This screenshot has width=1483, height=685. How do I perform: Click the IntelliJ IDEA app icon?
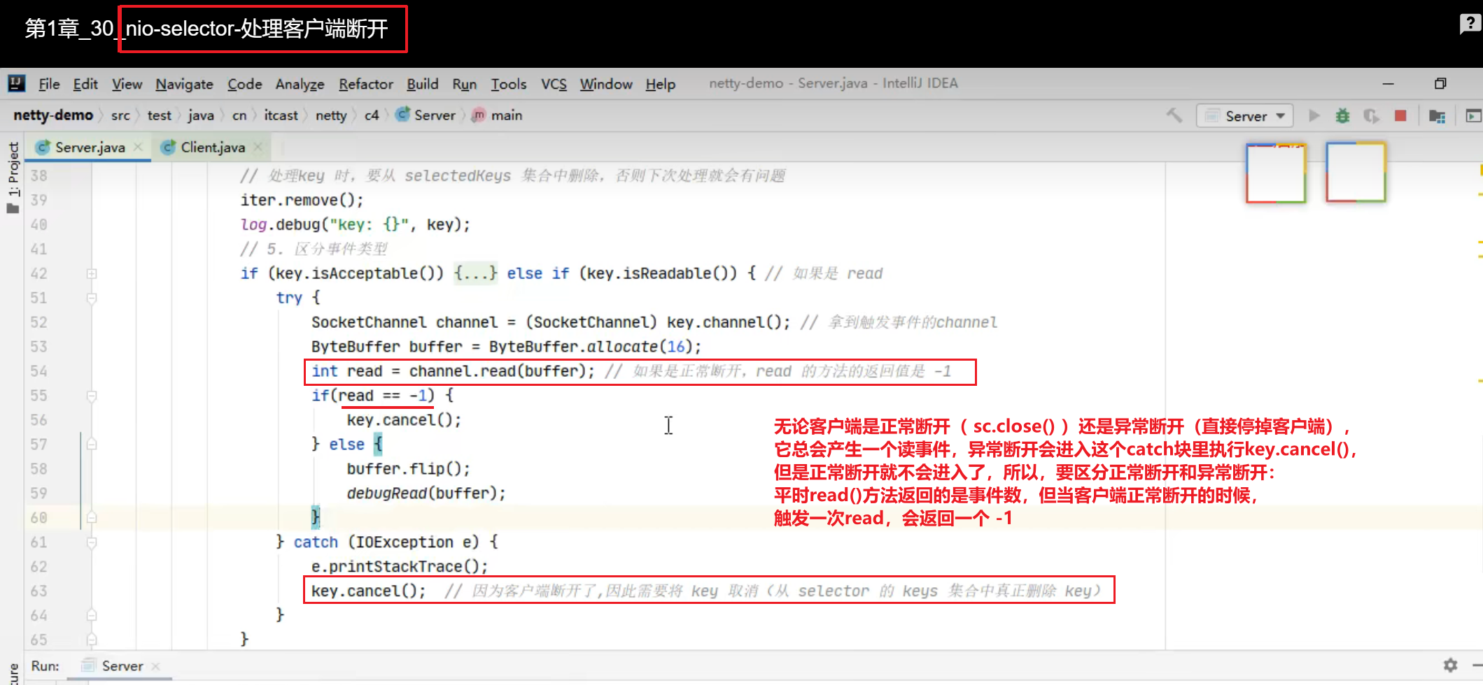point(17,84)
